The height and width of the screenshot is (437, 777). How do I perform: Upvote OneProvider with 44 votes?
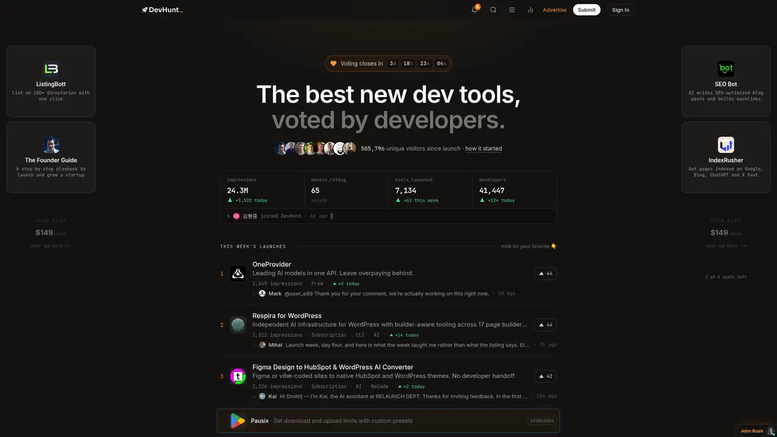tap(545, 274)
